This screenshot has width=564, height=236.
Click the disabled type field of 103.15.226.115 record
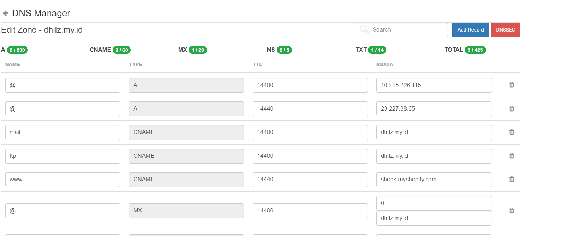(186, 85)
